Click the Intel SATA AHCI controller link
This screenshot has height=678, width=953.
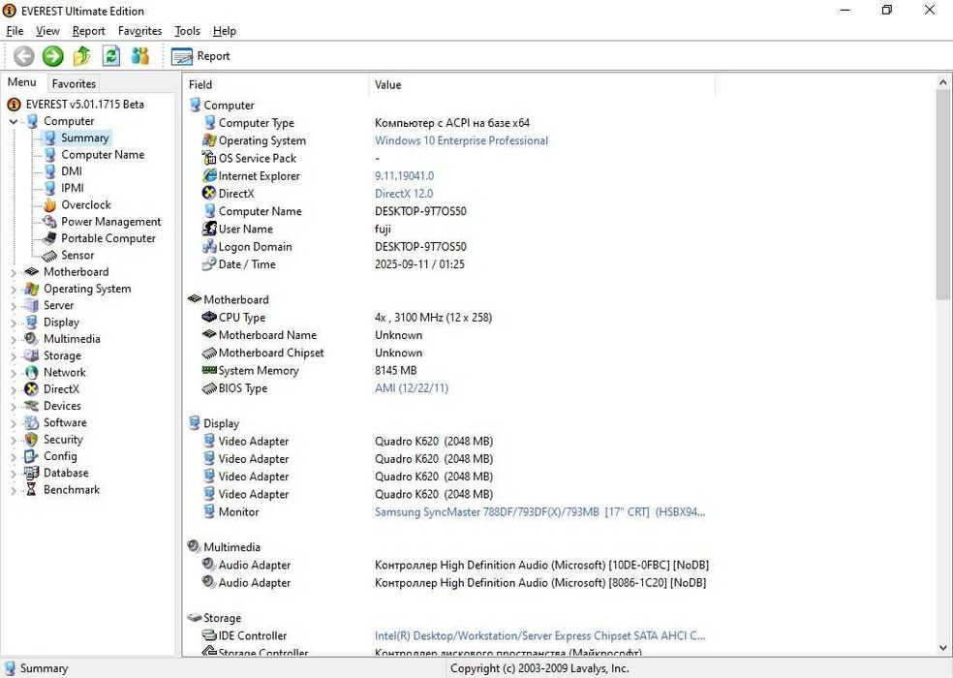(x=539, y=635)
